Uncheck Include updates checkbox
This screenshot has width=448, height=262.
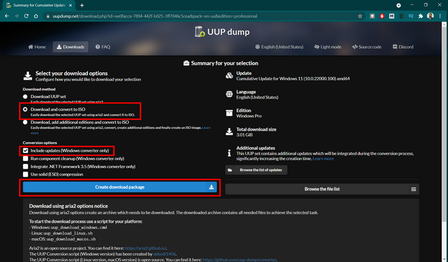26,151
